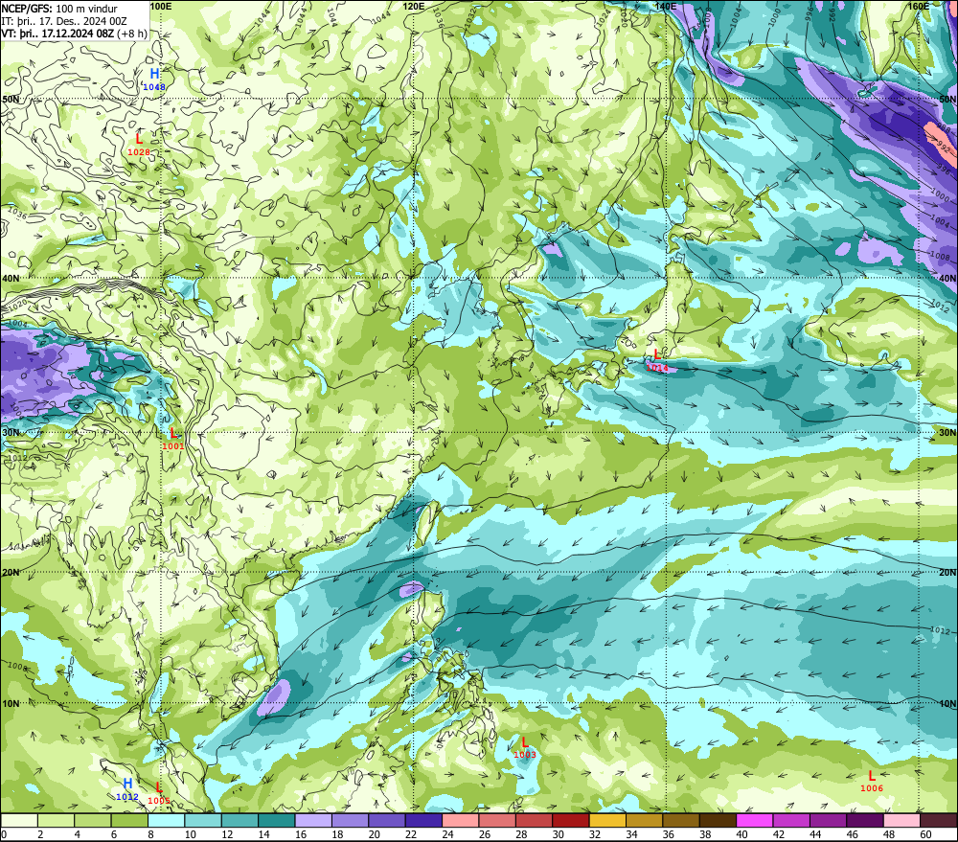The image size is (958, 842).
Task: Pick the light green 2–4 legend swatch
Action: (57, 820)
